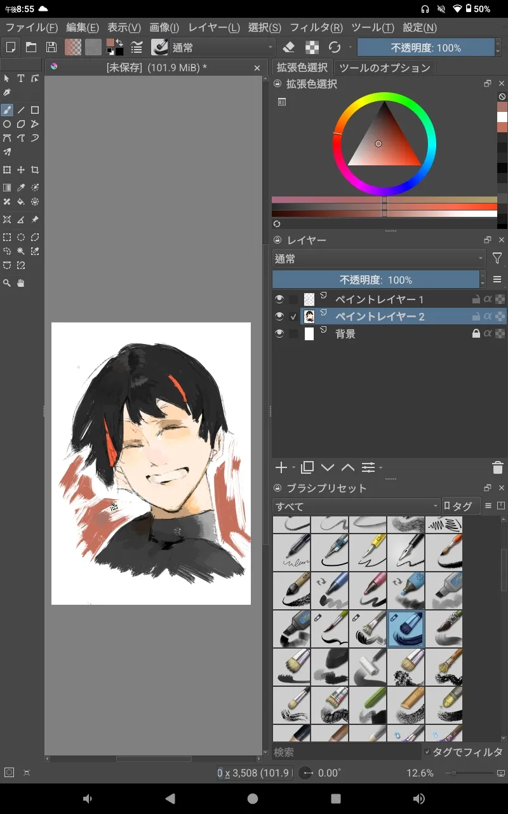Move layer down with chevron icon
The height and width of the screenshot is (814, 508).
[x=328, y=467]
